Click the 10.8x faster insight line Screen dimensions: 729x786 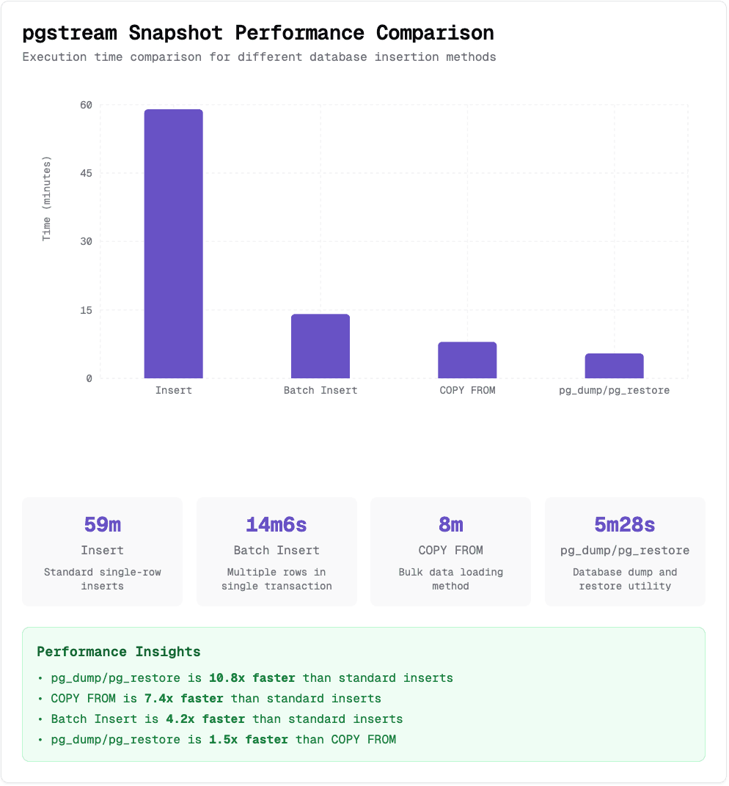[252, 677]
